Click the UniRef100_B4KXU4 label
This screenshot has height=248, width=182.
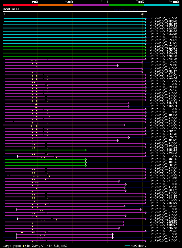[163, 106]
